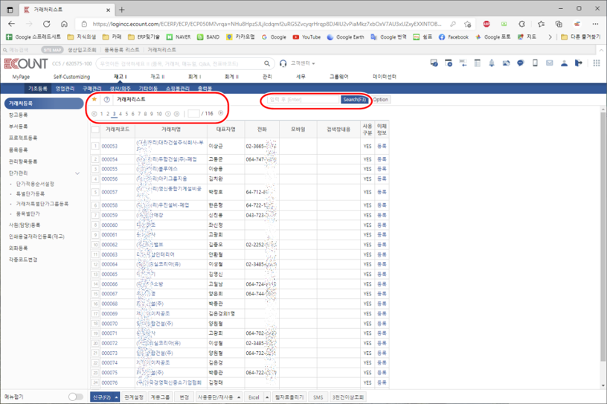Select row checkbox for code 000068
Image resolution: width=607 pixels, height=404 pixels.
(x=95, y=304)
